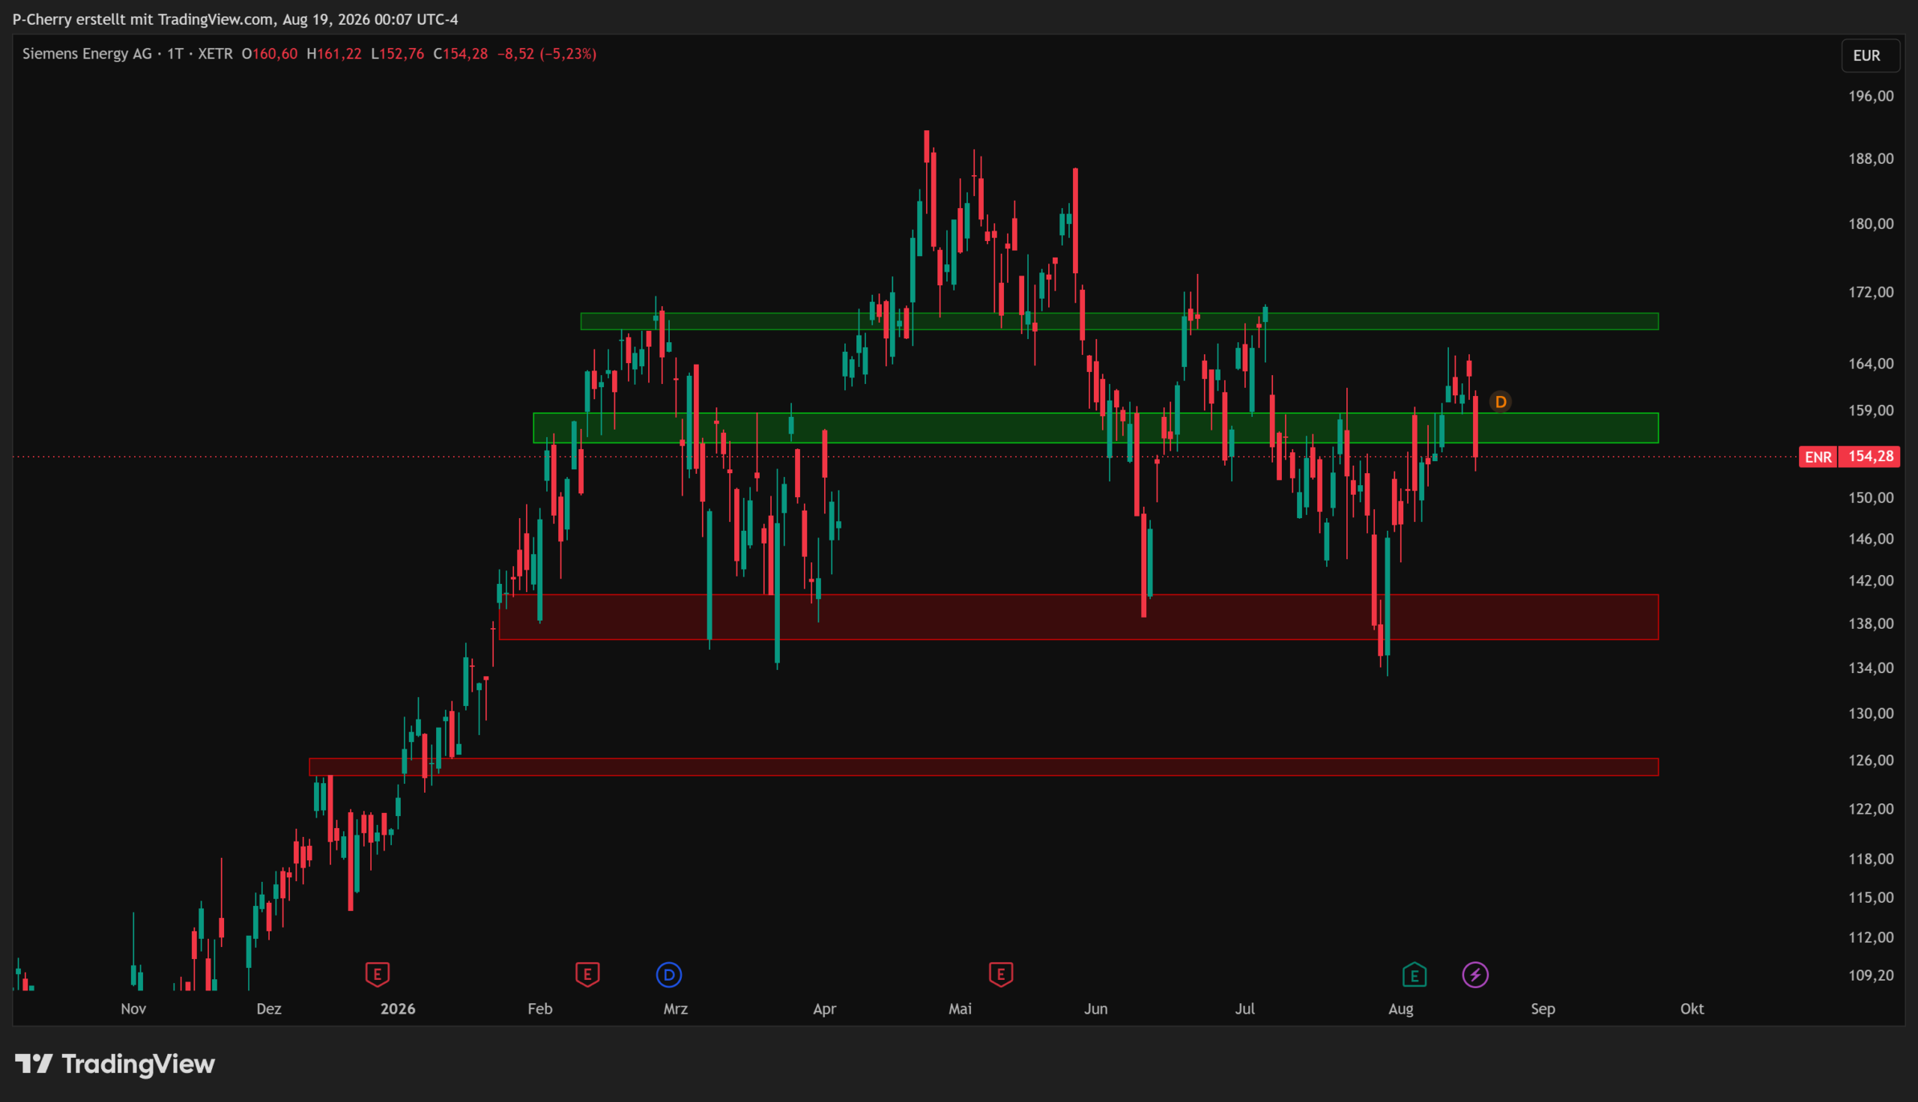Click the Aug label on the time axis
The width and height of the screenshot is (1918, 1102).
pos(1401,1009)
